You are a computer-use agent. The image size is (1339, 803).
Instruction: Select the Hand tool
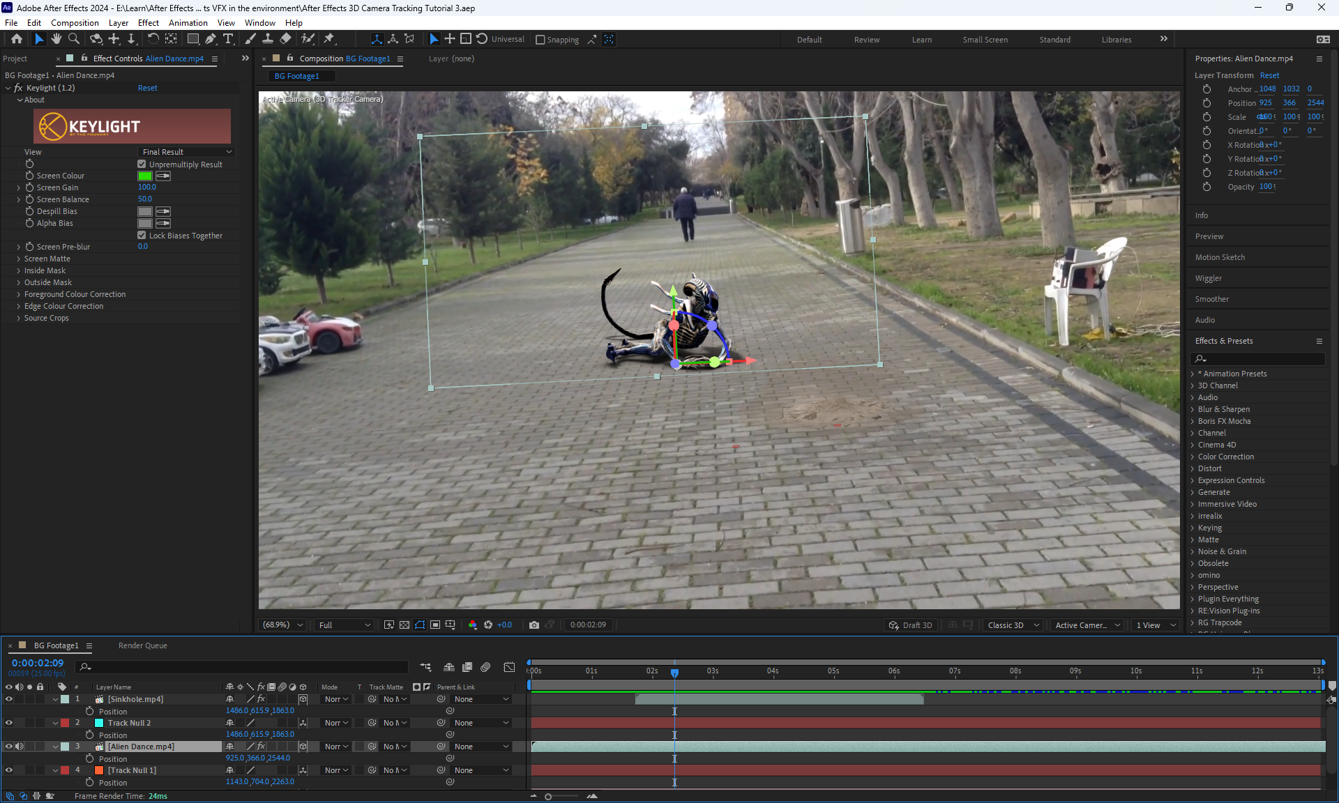(56, 39)
